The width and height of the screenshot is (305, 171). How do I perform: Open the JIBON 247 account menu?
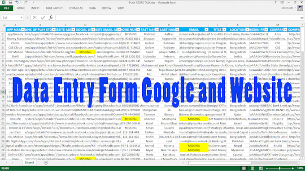click(288, 8)
